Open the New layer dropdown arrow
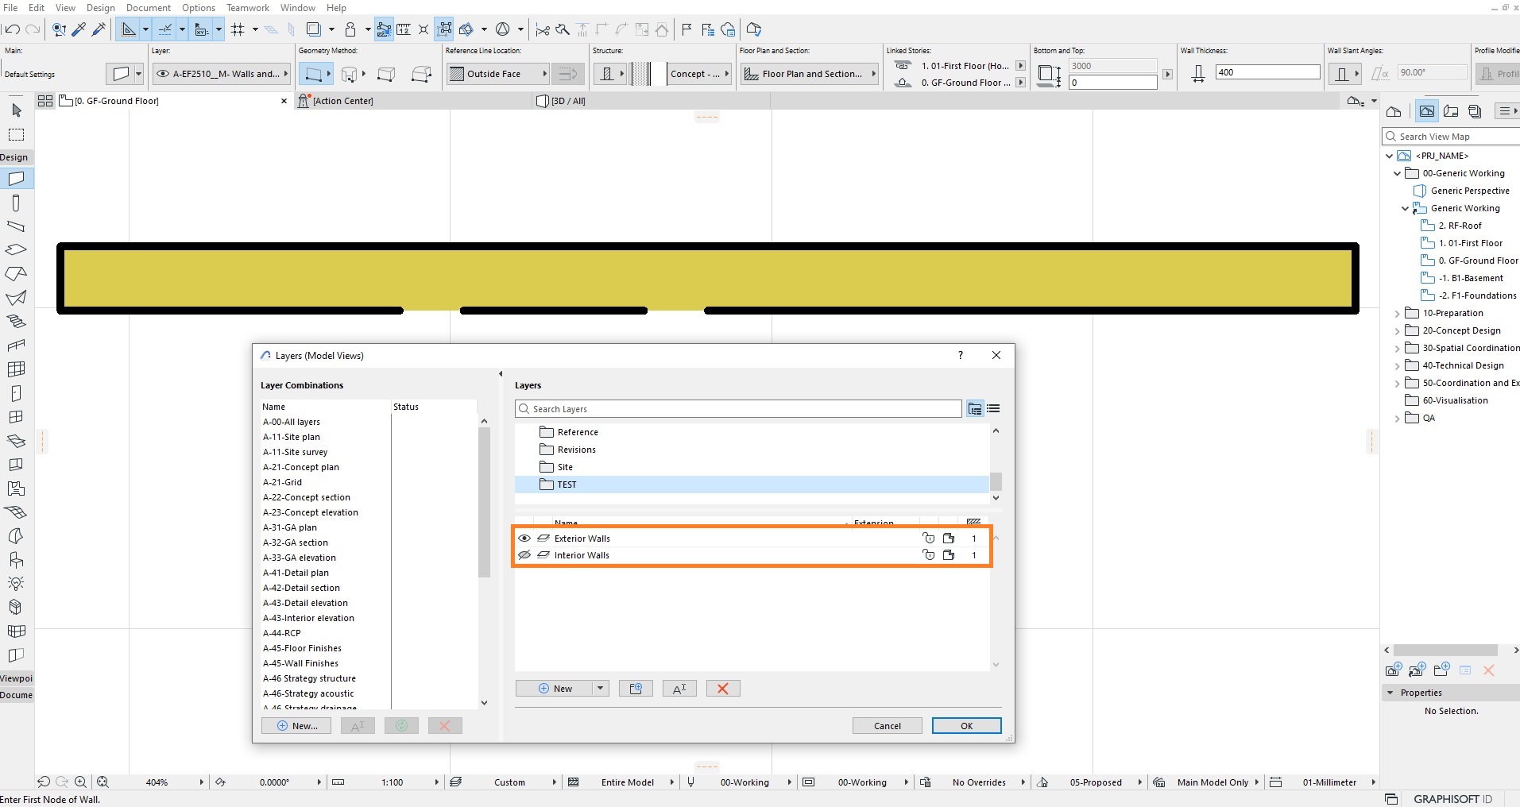 601,689
